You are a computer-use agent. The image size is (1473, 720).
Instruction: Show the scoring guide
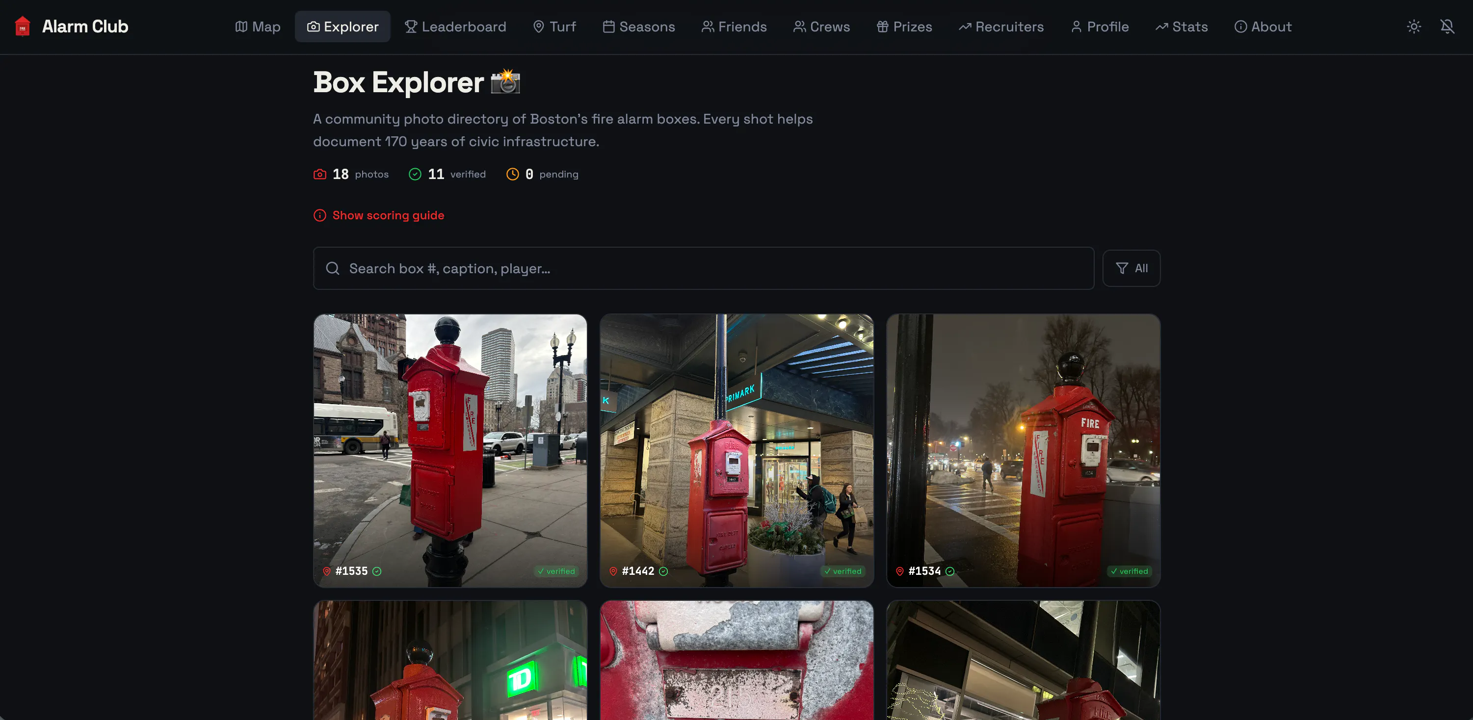[388, 215]
